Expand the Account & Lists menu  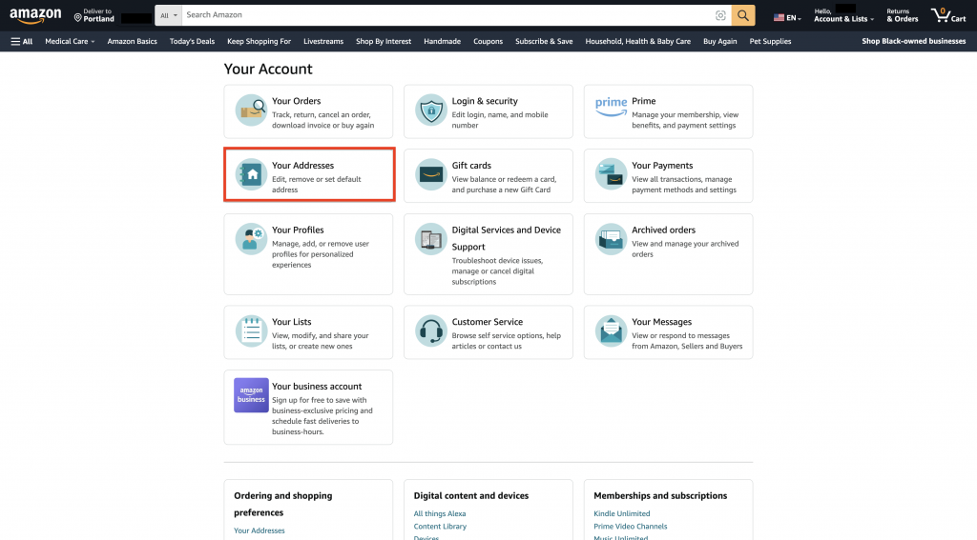click(843, 19)
